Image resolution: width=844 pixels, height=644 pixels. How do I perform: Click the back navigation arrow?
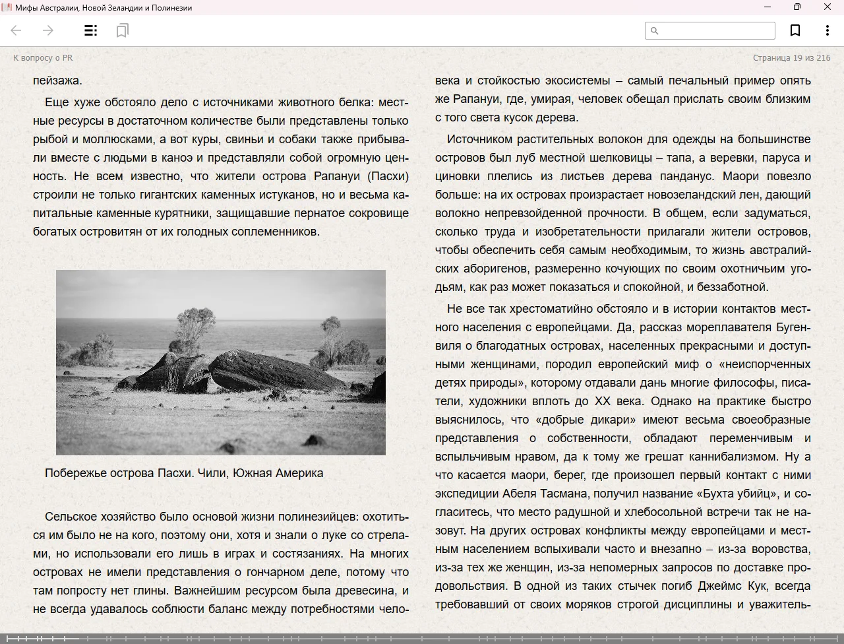[x=16, y=30]
